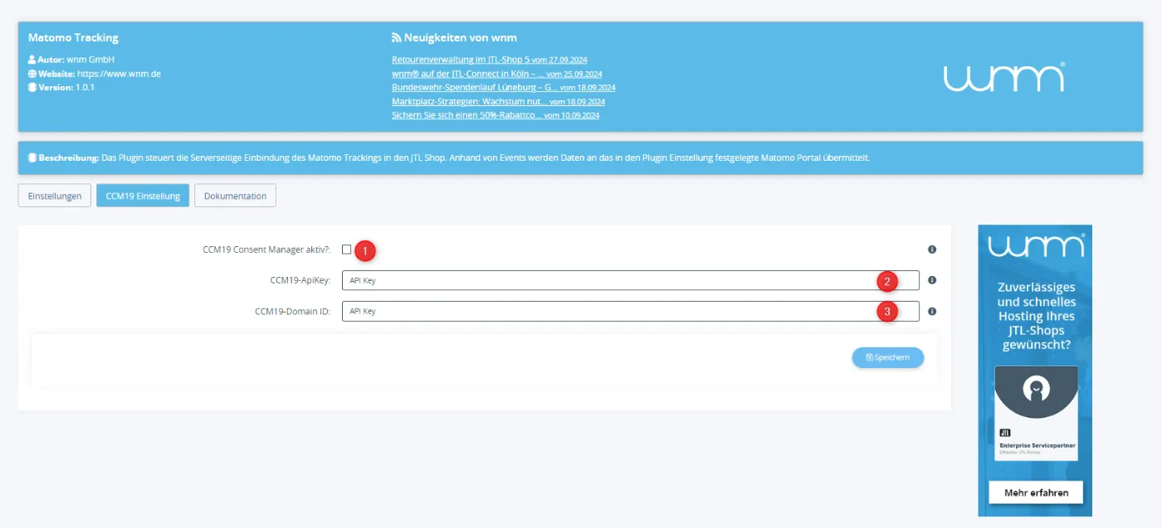
Task: Show info icon for CCM19 Consent Manager aktiv
Action: (932, 249)
